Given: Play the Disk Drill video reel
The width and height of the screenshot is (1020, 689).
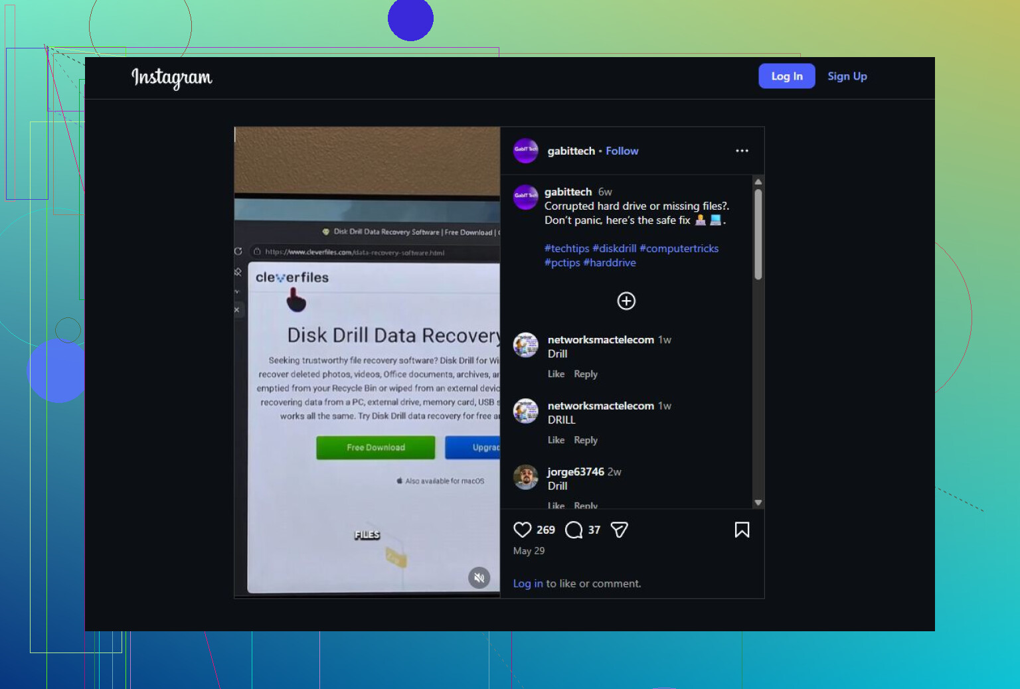Looking at the screenshot, I should pyautogui.click(x=367, y=362).
